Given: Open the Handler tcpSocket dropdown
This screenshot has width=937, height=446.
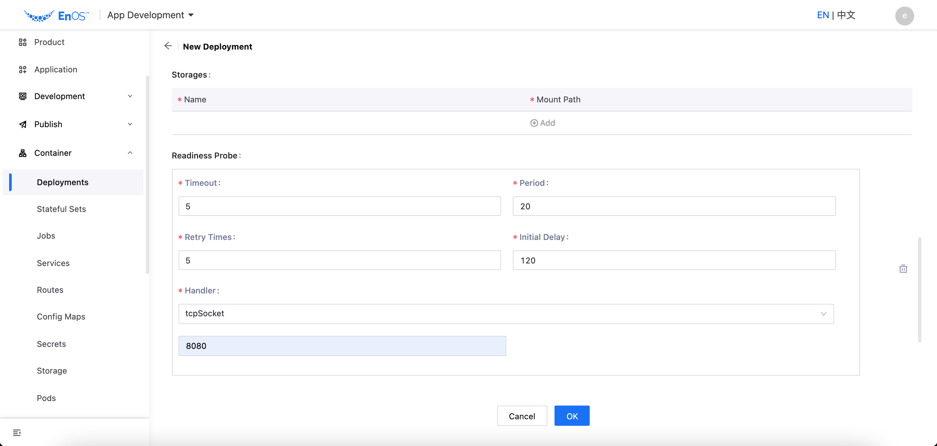Looking at the screenshot, I should (x=506, y=314).
